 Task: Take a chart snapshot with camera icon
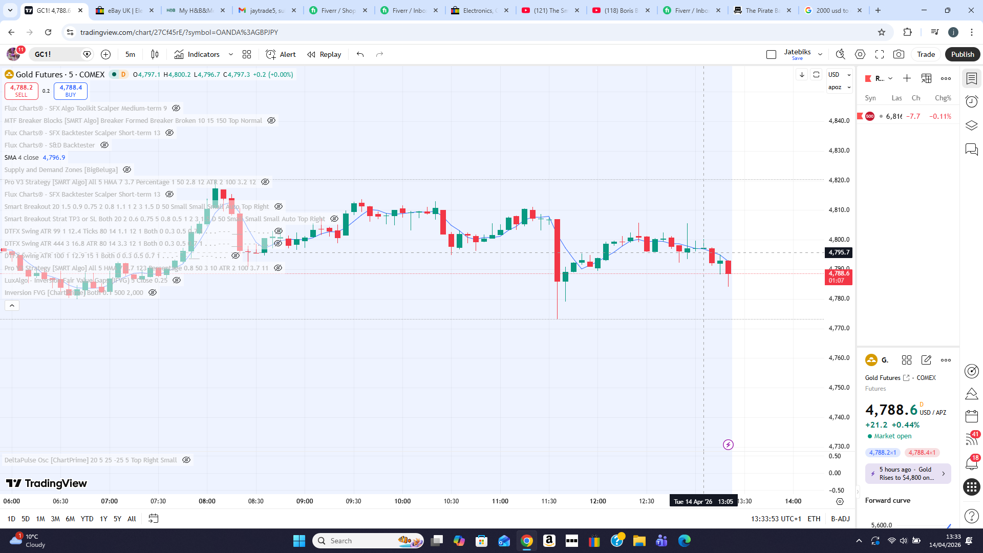(x=899, y=54)
